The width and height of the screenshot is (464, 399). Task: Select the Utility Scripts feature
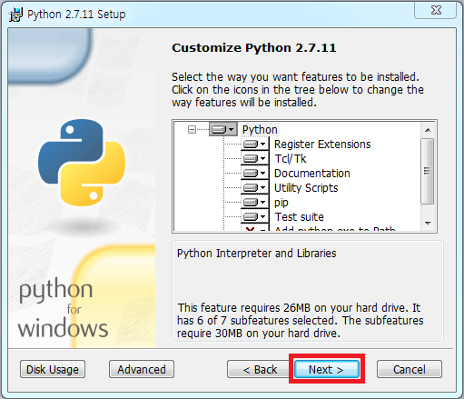click(x=306, y=188)
